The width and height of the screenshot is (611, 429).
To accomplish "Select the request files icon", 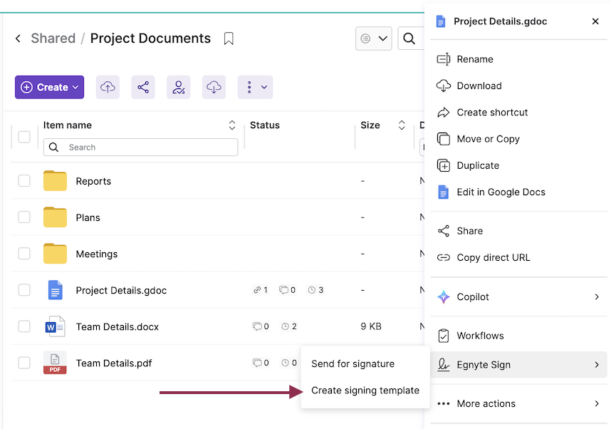I will point(178,86).
